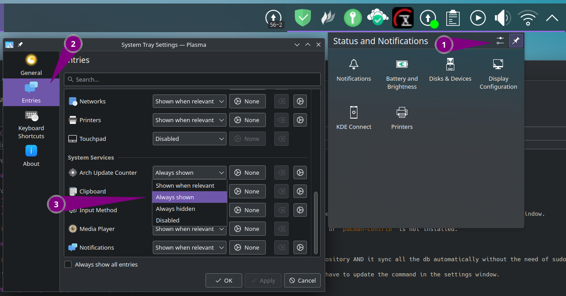Collapse the system tray popup with up arrow

tap(552, 18)
